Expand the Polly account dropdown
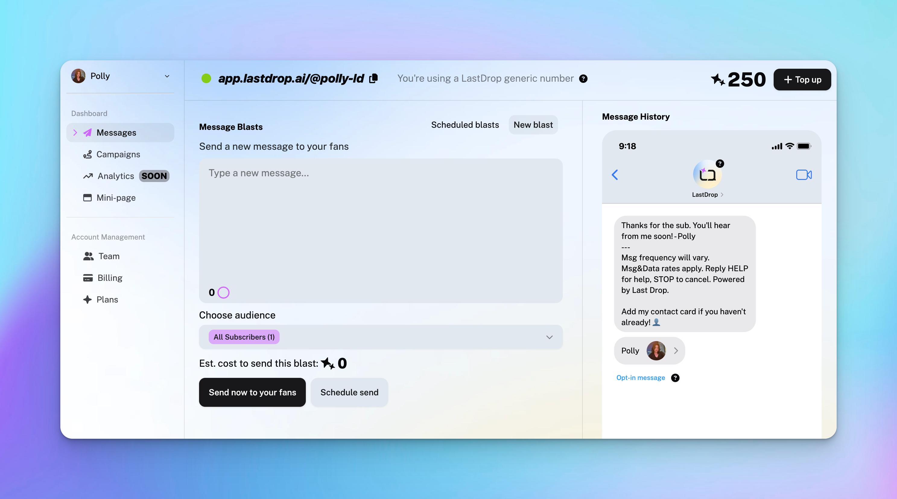Image resolution: width=897 pixels, height=499 pixels. tap(167, 76)
